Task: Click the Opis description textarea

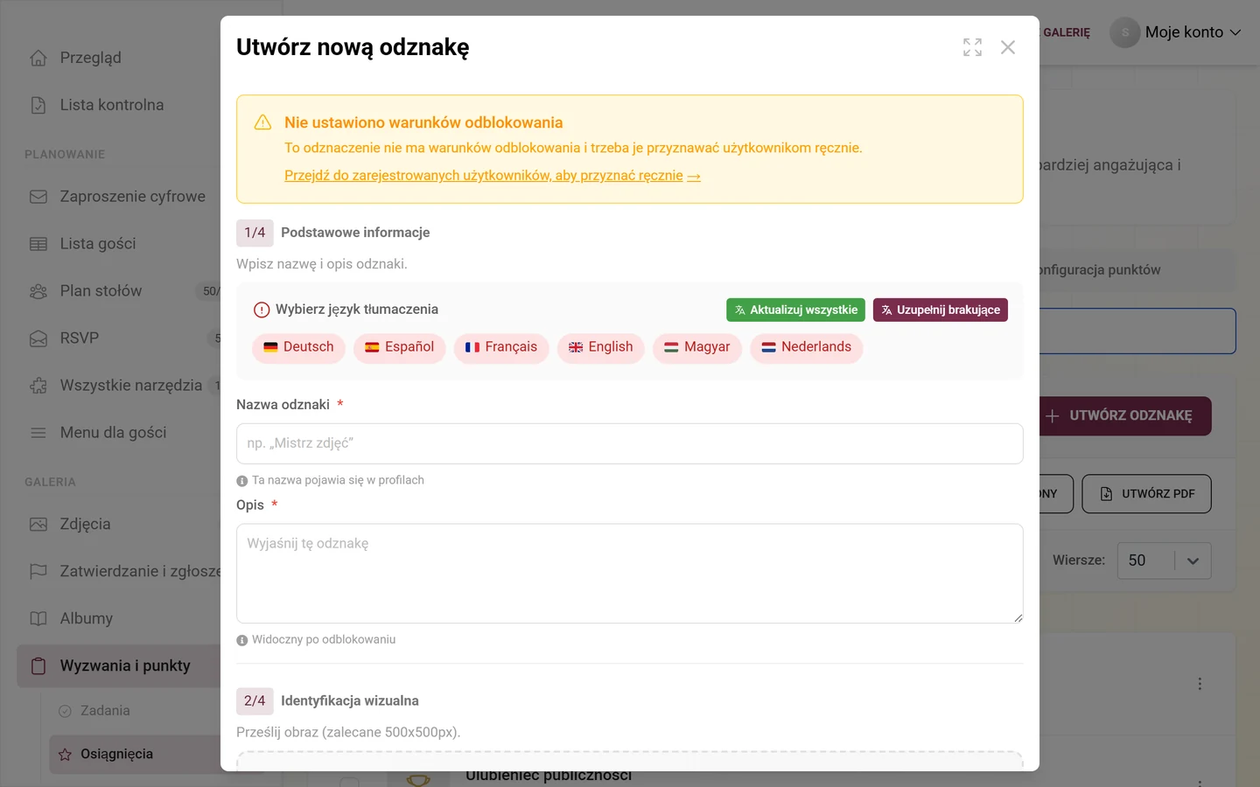Action: pyautogui.click(x=630, y=574)
